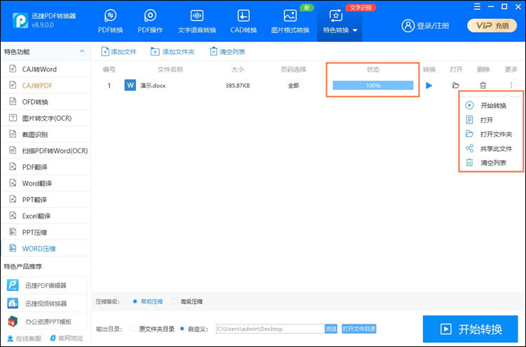Screen dimensions: 526x347
Task: Open the CAD转换 tool
Action: tap(243, 21)
